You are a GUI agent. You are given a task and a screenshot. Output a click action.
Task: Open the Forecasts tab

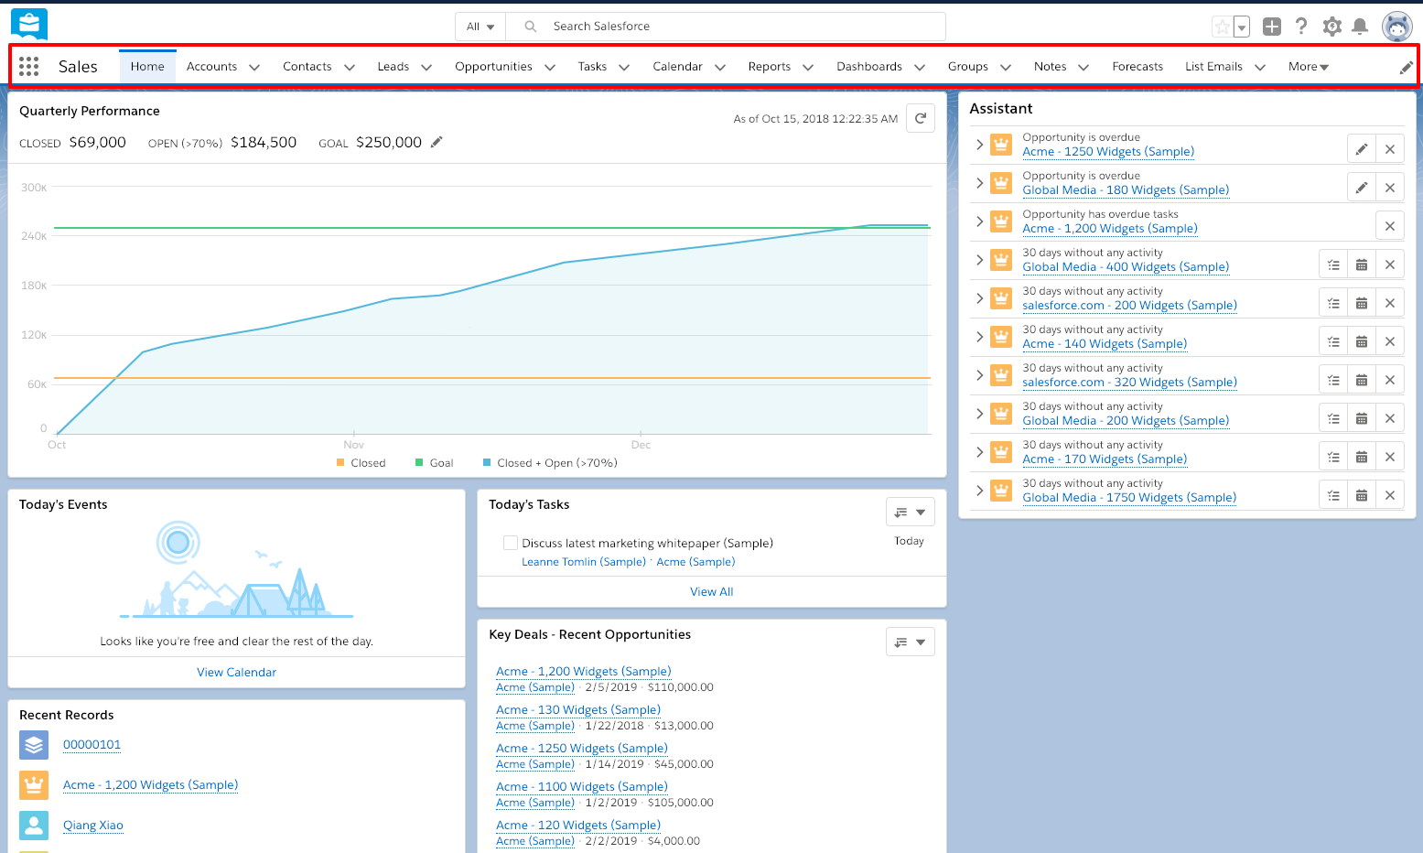pos(1137,67)
